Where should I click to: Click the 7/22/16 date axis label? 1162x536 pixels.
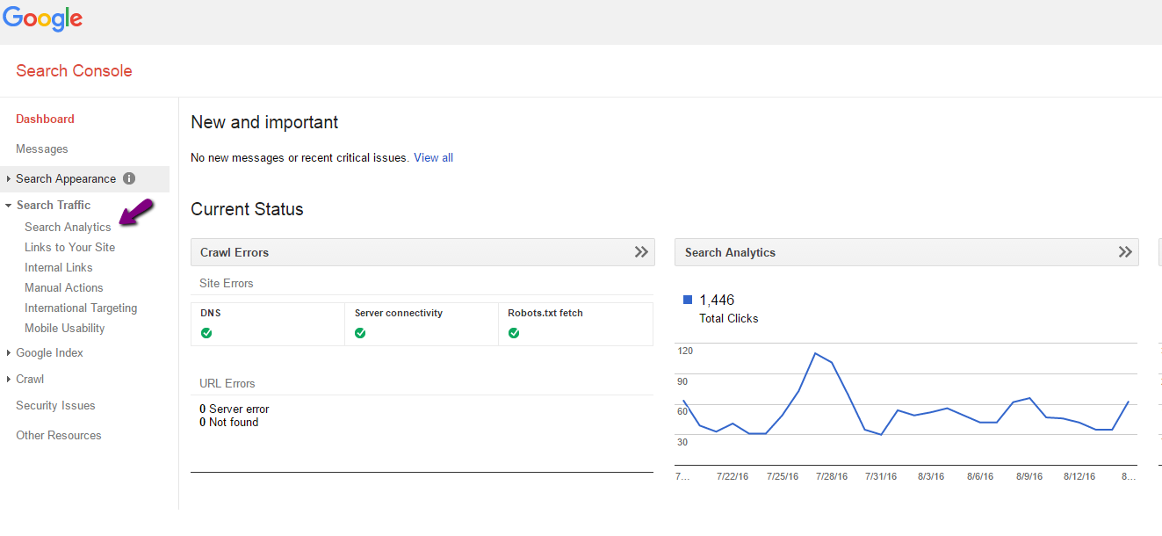pos(733,476)
